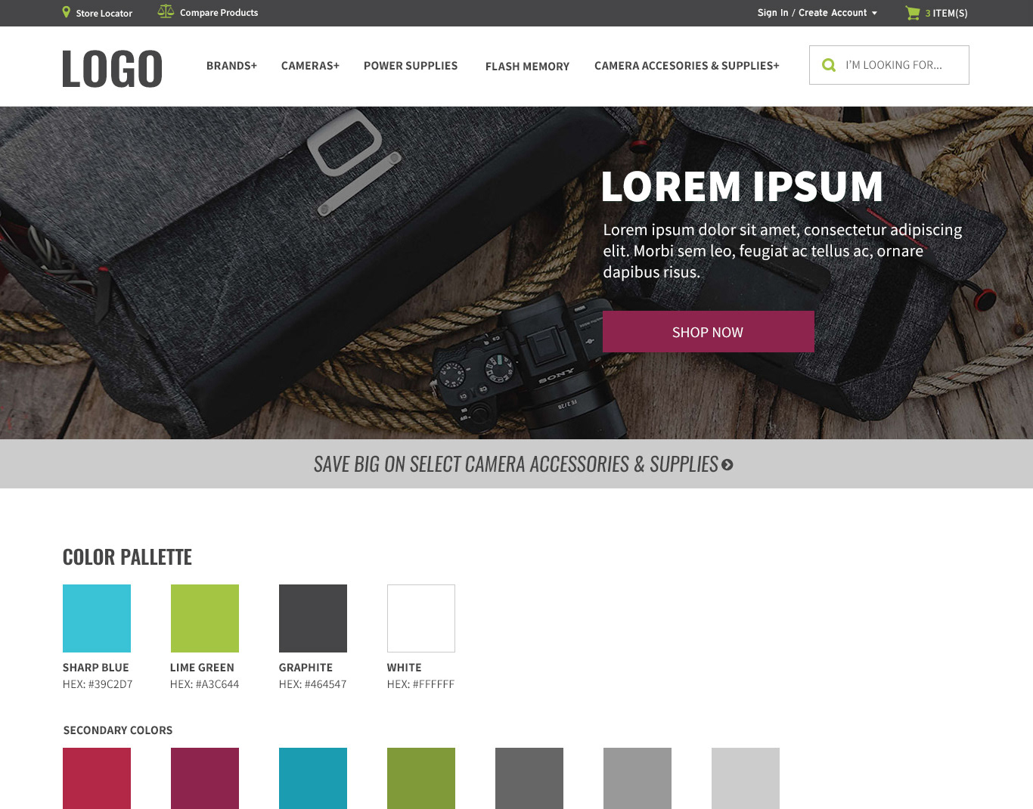
Task: Expand the BRANDS+ menu
Action: click(231, 66)
